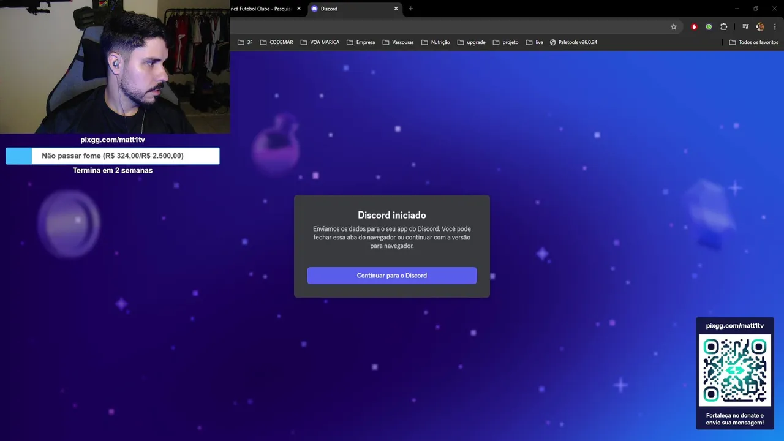Close the Maricá Futebol Clube tab
Screen dimensions: 784x441
tap(299, 9)
